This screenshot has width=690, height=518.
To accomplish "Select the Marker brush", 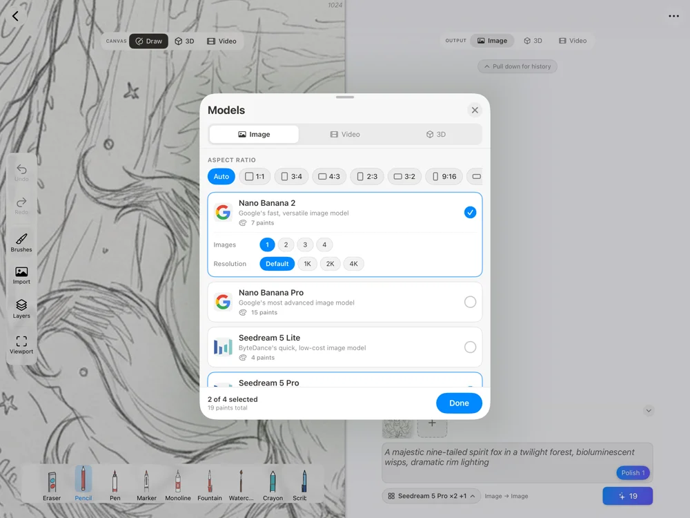I will tap(146, 485).
